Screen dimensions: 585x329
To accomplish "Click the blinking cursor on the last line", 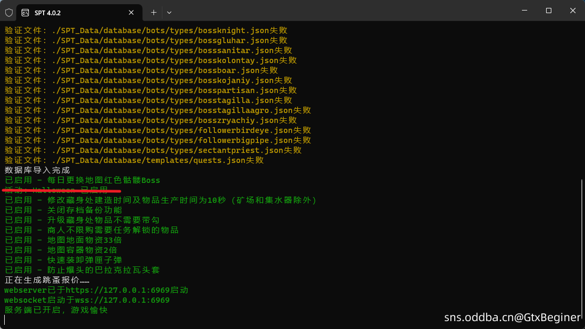I will coord(5,320).
